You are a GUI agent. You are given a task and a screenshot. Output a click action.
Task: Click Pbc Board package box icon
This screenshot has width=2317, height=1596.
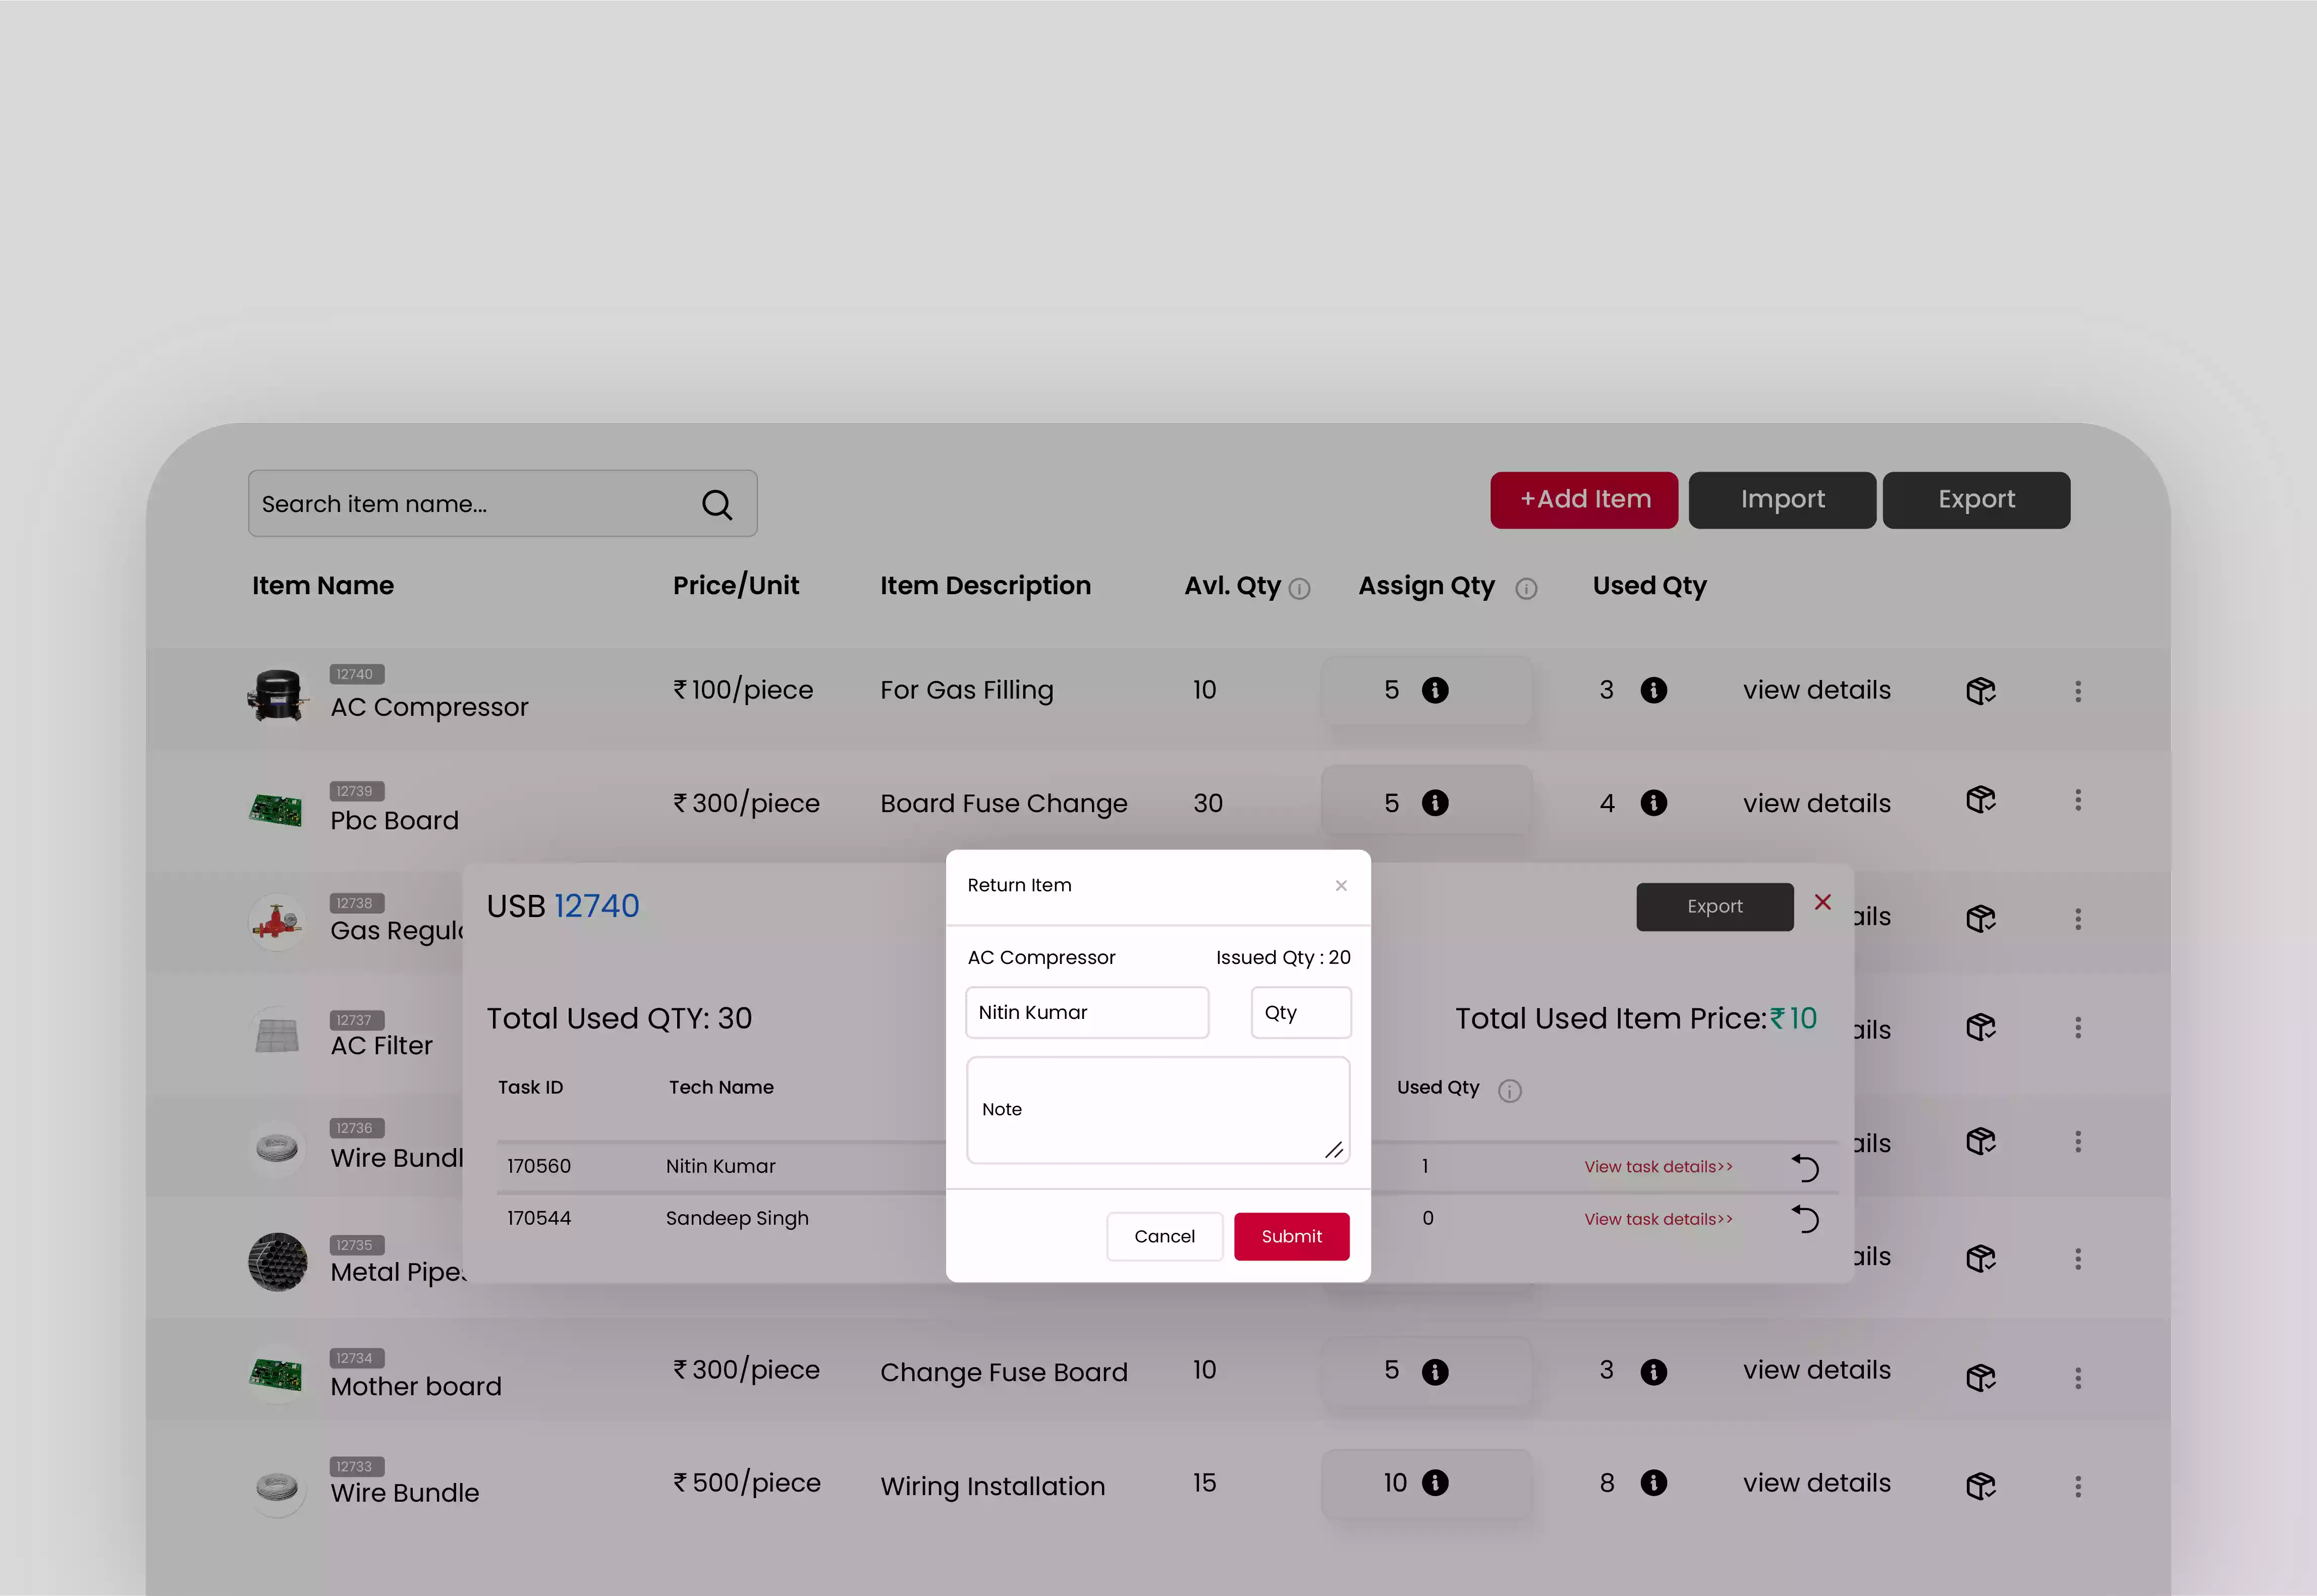pos(1981,800)
